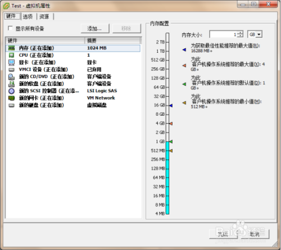Click the 64 GB label on the memory scale
The width and height of the screenshot is (281, 250).
coord(160,87)
